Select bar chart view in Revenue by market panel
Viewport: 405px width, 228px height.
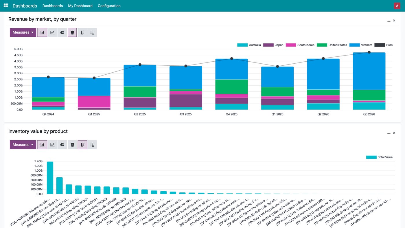42,32
